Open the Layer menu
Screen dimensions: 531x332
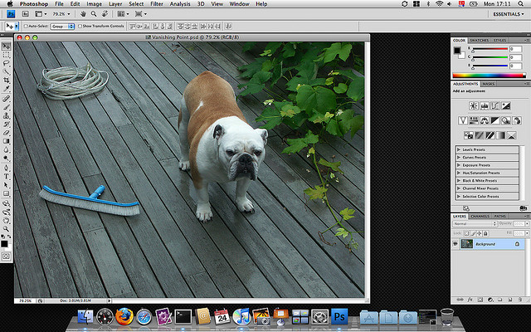(115, 3)
